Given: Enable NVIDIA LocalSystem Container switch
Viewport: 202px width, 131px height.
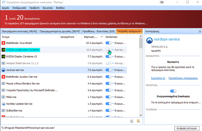Looking at the screenshot, I should coord(108,50).
